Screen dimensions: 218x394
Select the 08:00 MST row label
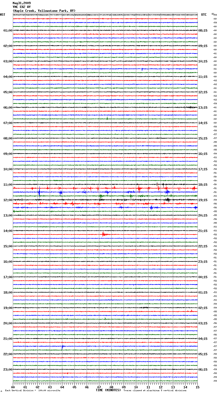coord(8,138)
